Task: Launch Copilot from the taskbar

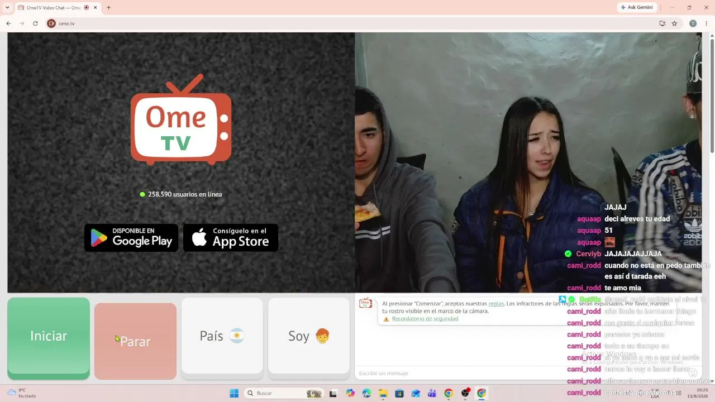Action: (x=350, y=393)
